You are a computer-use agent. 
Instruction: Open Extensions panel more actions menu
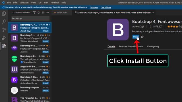48,12
